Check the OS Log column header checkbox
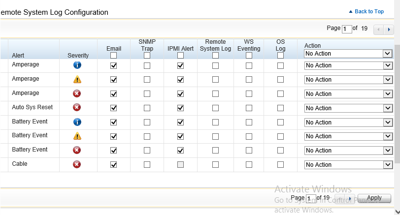Viewport: 400px width, 215px height. 280,56
